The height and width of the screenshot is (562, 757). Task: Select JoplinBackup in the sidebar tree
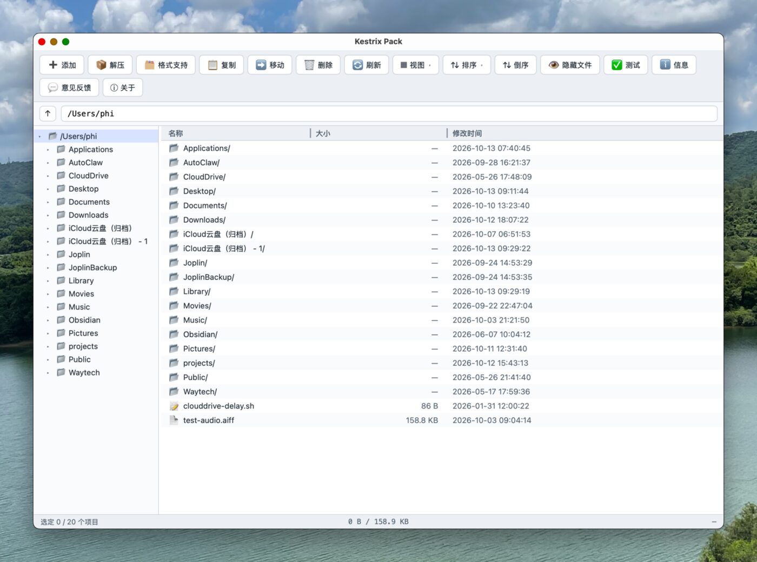click(x=92, y=267)
